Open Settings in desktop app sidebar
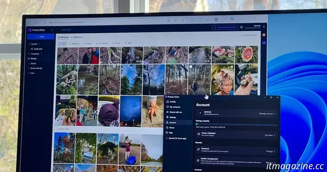 pyautogui.click(x=171, y=117)
